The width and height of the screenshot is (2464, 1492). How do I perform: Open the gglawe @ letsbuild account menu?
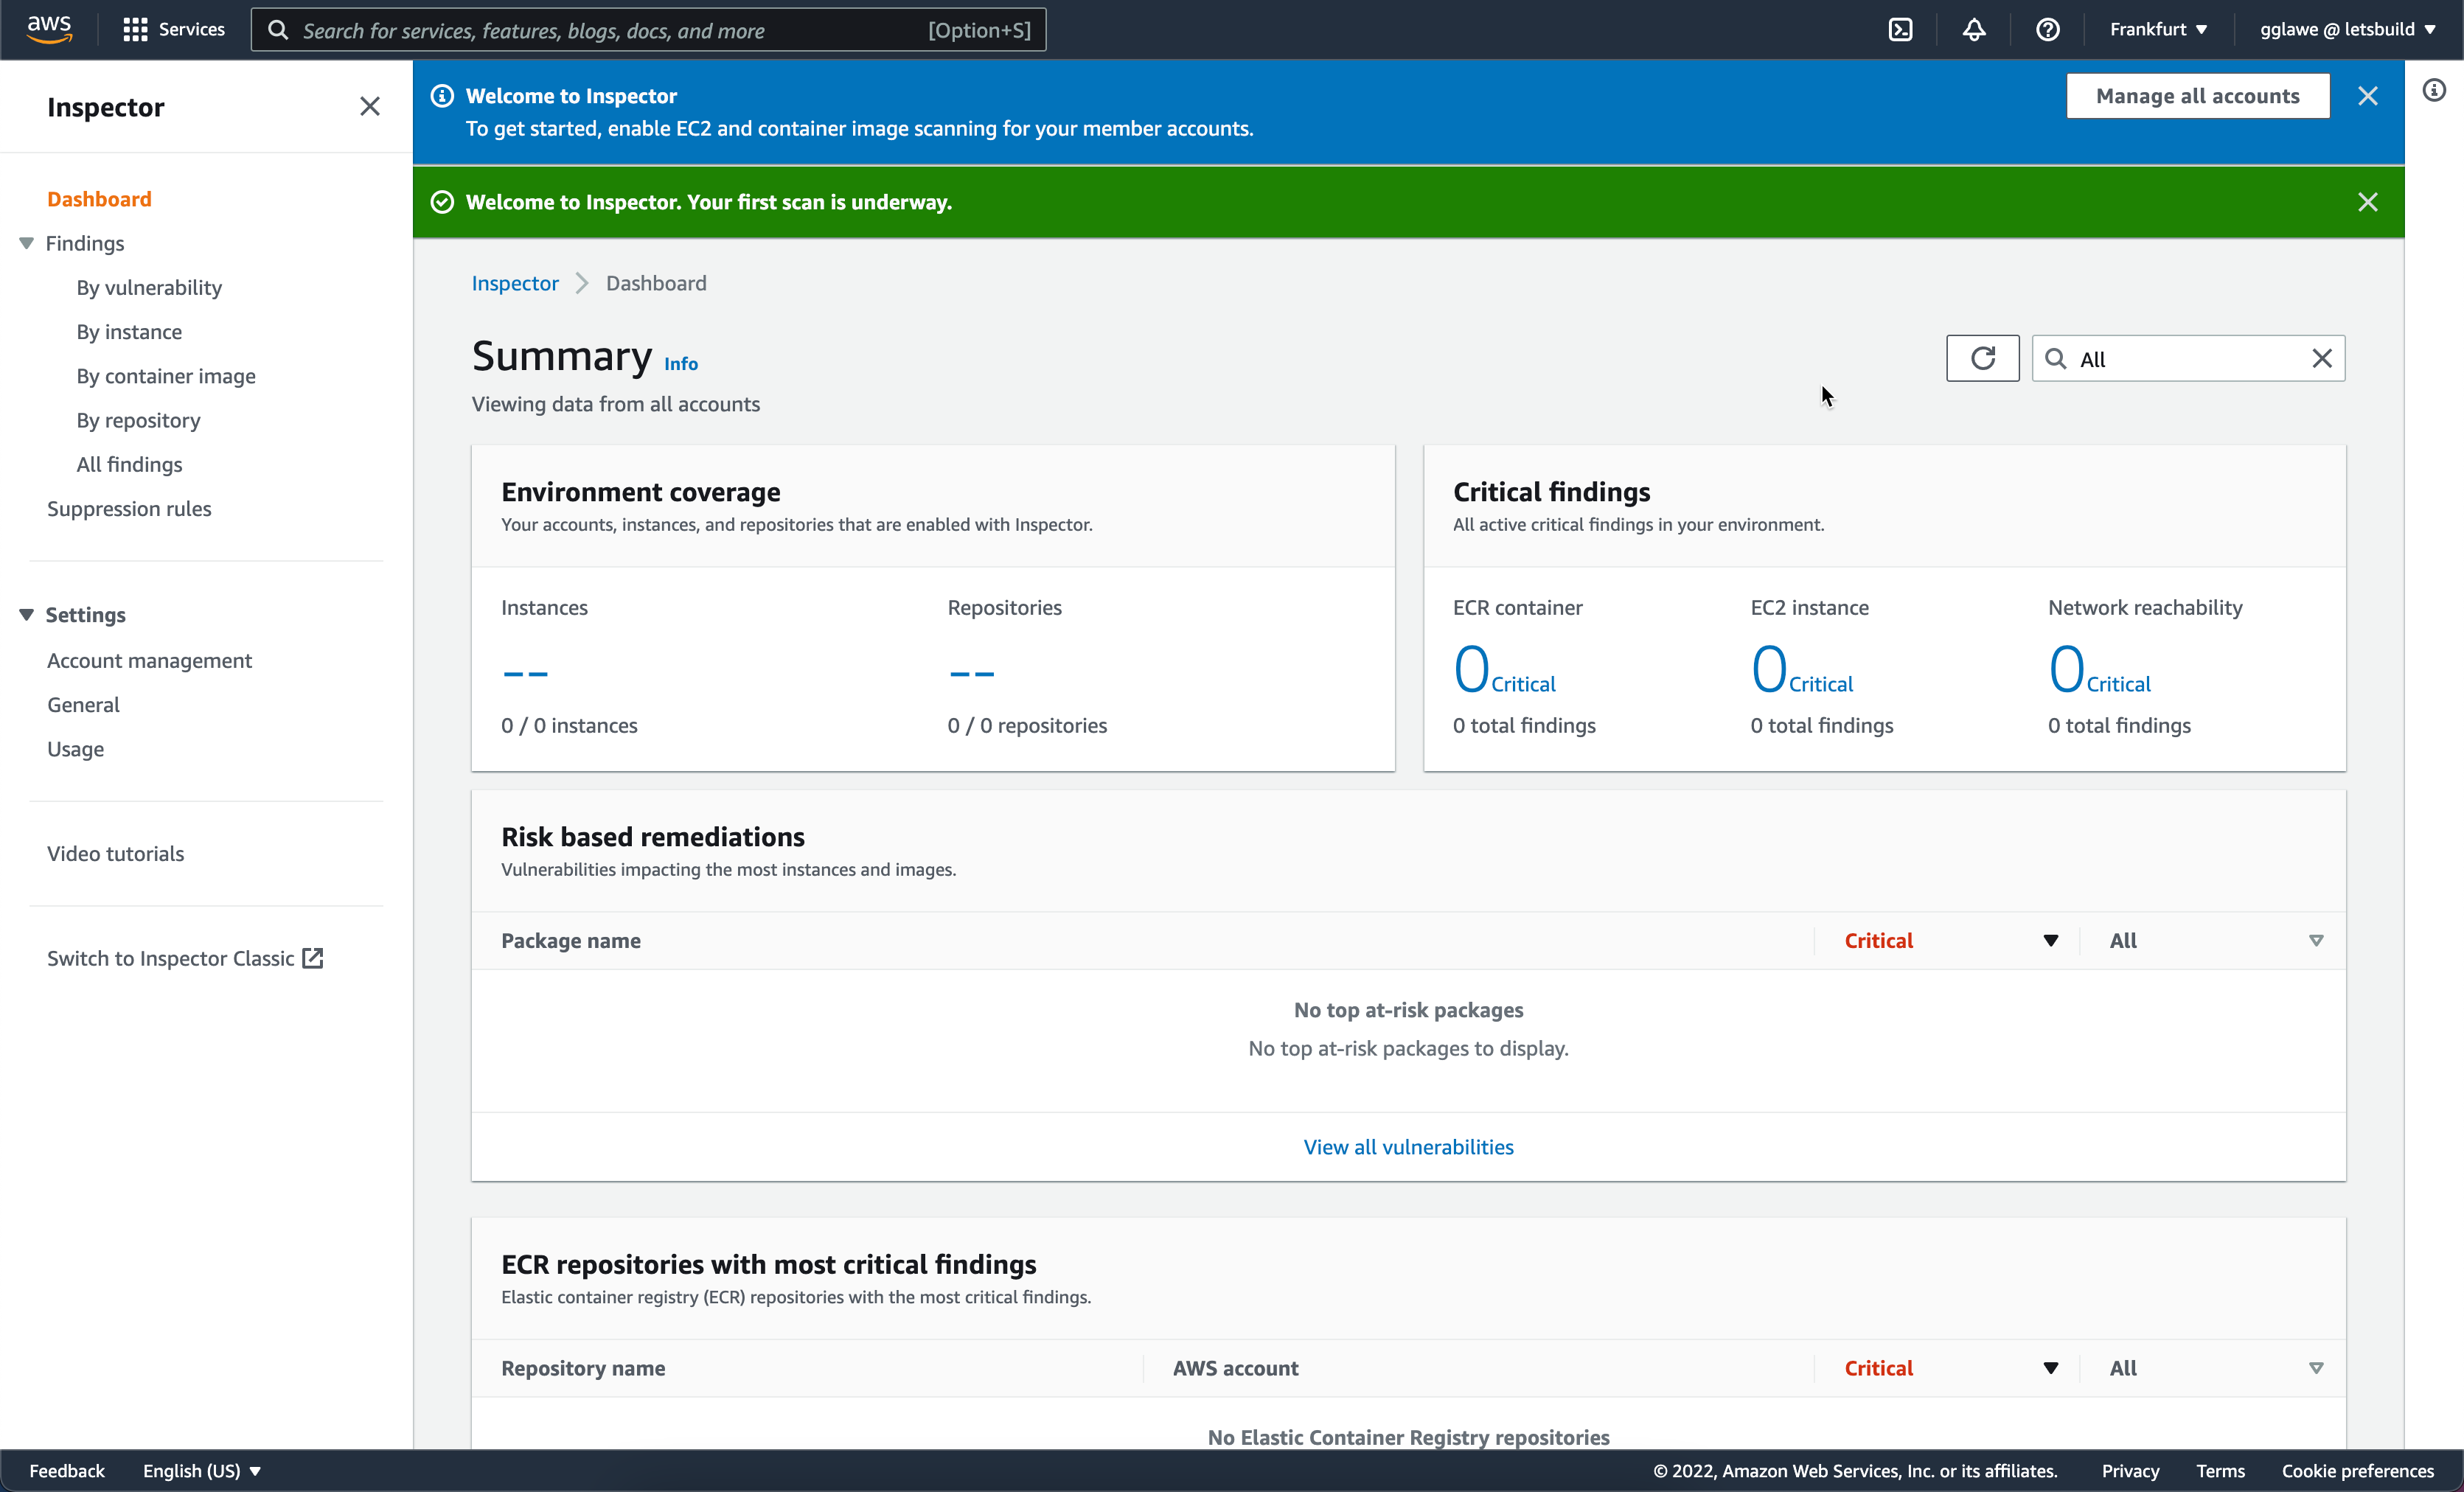pyautogui.click(x=2347, y=29)
